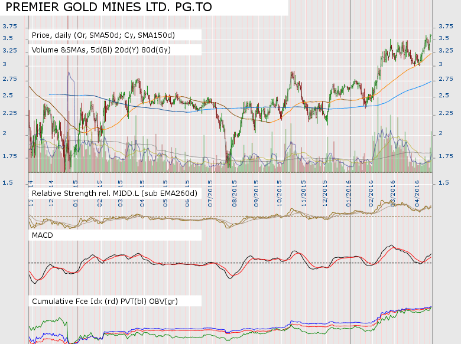The height and width of the screenshot is (344, 461).
Task: Click the 2.75 value on the left price axis
Action: 9,79
